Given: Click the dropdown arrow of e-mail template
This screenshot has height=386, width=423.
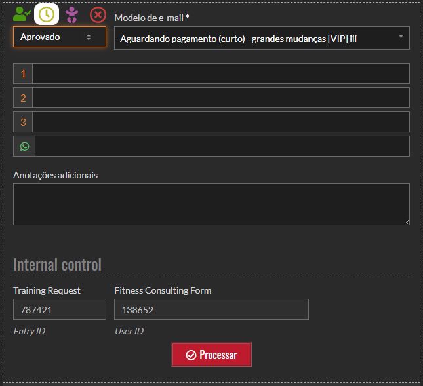Looking at the screenshot, I should point(401,37).
